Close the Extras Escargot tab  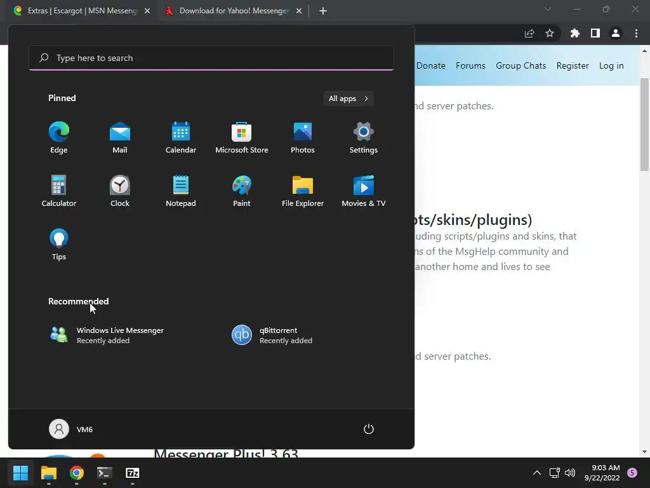point(147,11)
